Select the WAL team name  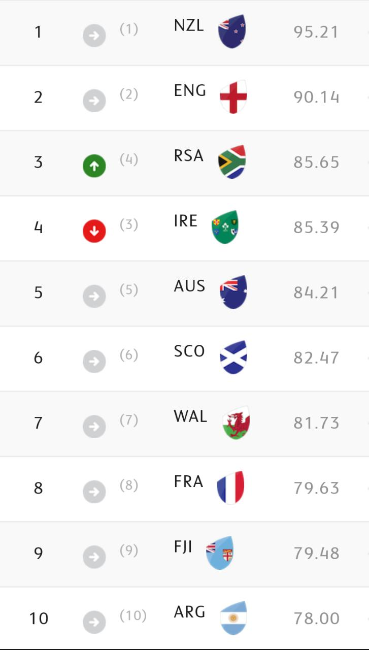pyautogui.click(x=190, y=416)
